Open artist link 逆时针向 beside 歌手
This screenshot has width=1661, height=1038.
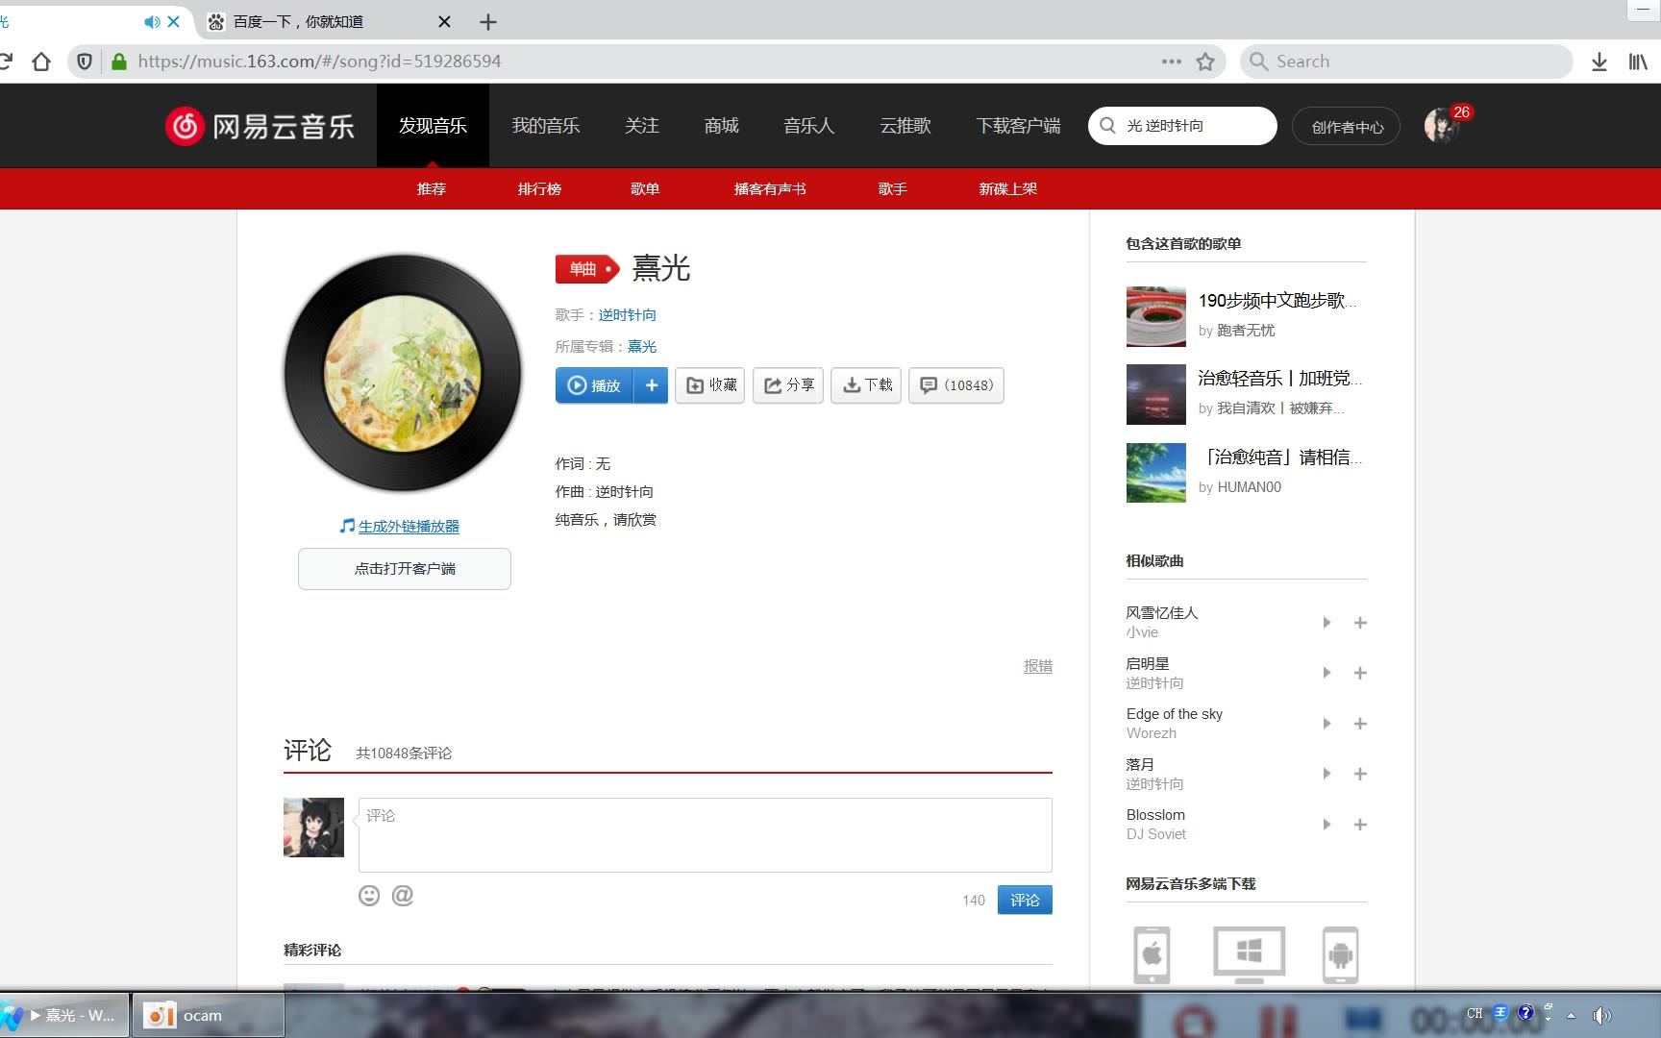click(x=627, y=315)
